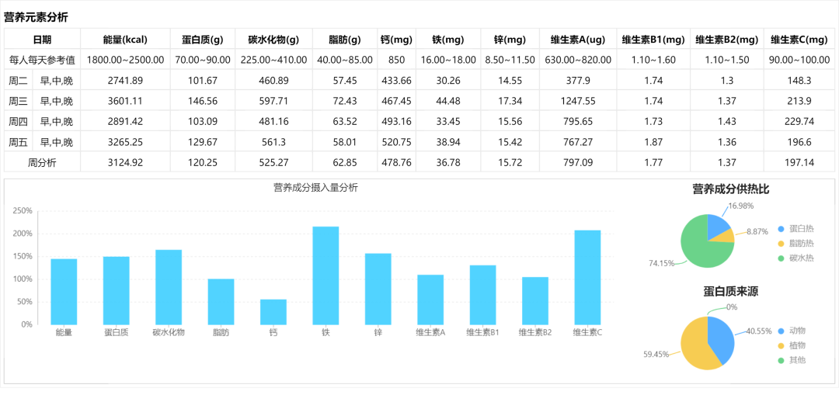Screen dimensions: 839x402
Task: Click the 1247.55 vitamin A cell
Action: click(x=578, y=101)
